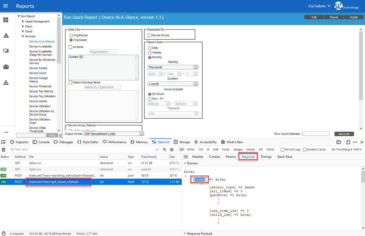Open the Devices monitor icon in sidebar

(x=6, y=51)
